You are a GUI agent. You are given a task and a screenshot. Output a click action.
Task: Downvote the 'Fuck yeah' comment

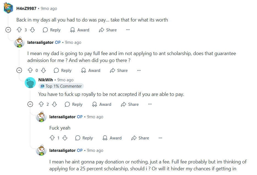tap(65, 138)
